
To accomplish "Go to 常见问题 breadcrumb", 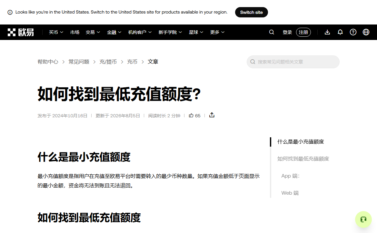I will tap(79, 62).
